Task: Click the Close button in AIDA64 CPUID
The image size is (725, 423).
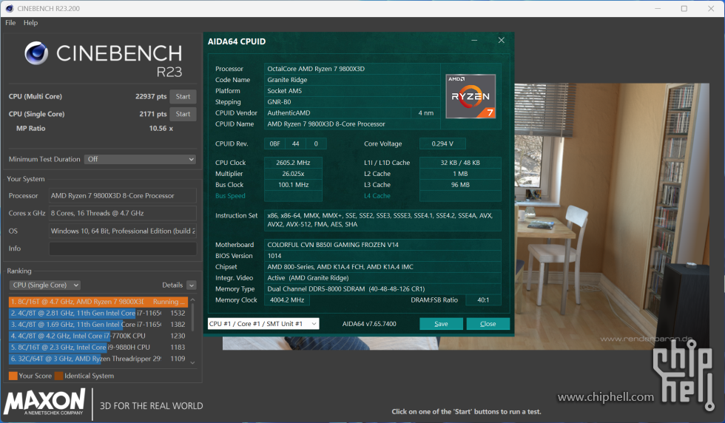Action: (x=488, y=324)
